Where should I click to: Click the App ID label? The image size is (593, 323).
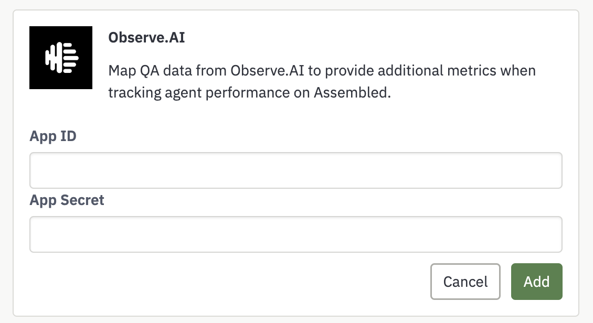[53, 136]
